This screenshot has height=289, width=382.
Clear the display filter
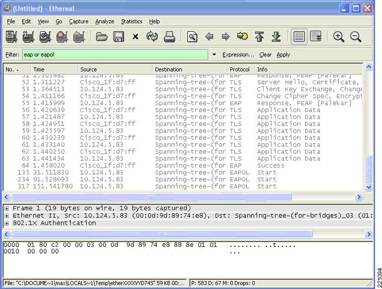265,55
